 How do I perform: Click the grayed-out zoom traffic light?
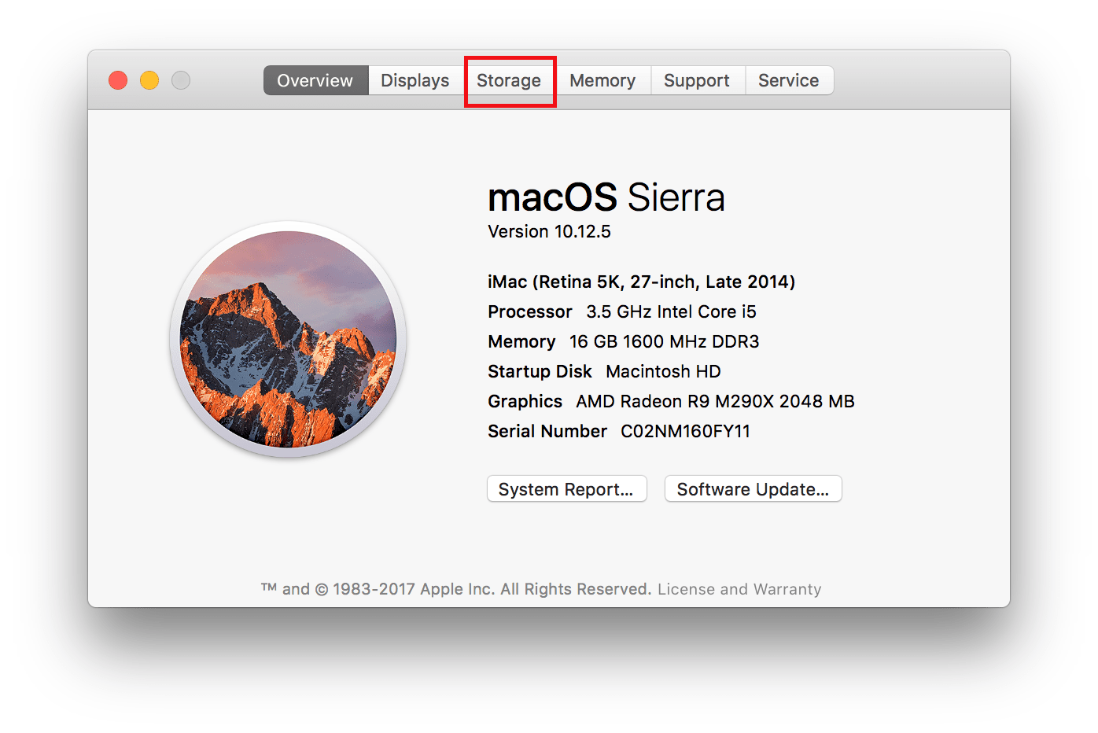coord(180,79)
